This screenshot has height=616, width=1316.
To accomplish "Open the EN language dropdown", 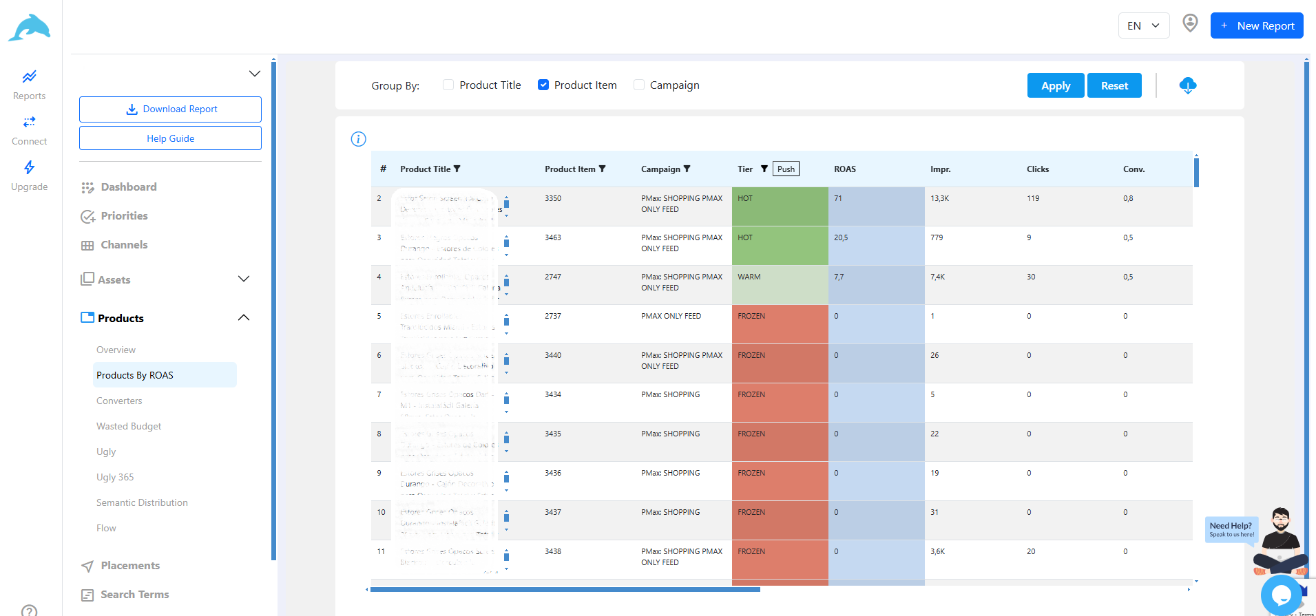I will 1144,25.
